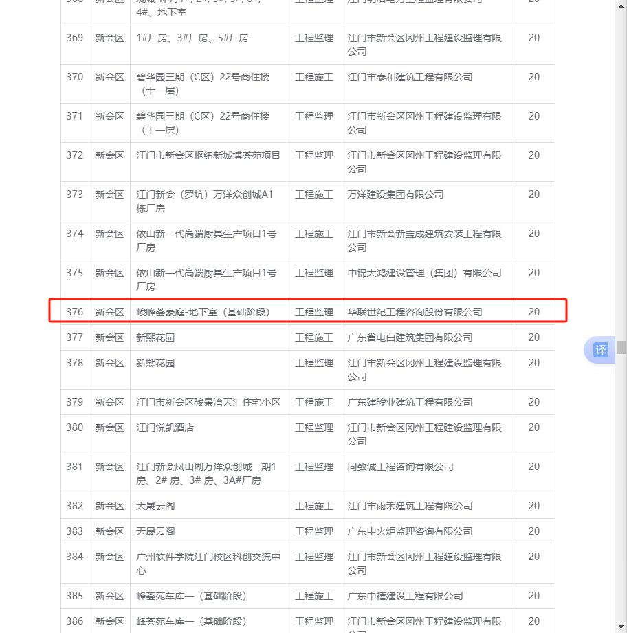Click 新熙花园 in row 377
This screenshot has height=633, width=627.
[155, 337]
